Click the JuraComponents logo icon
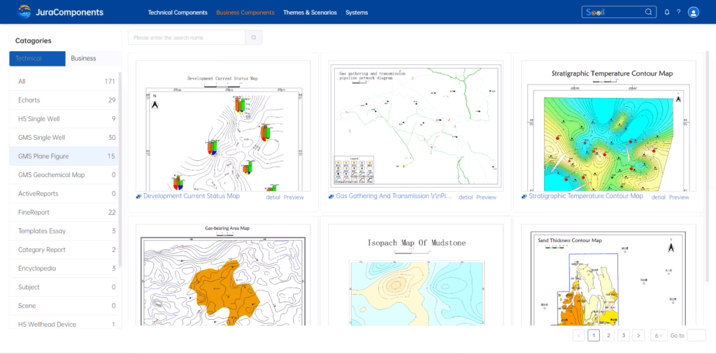 24,12
